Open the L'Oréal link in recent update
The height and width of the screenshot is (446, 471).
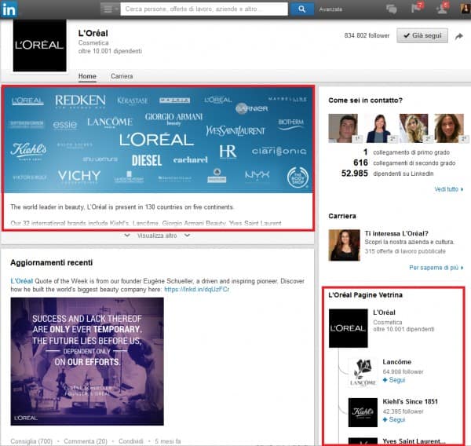click(x=22, y=281)
